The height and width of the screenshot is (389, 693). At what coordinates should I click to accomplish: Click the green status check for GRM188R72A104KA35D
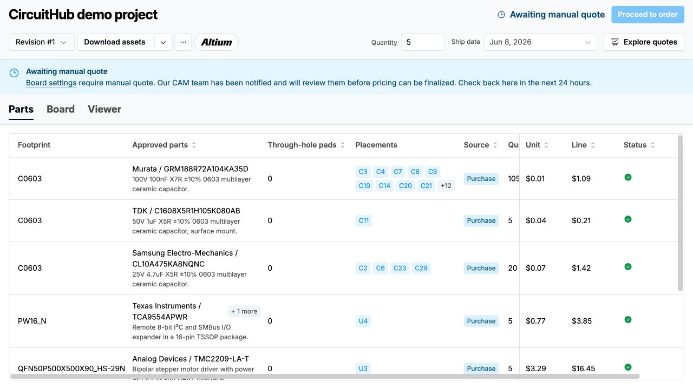point(628,177)
